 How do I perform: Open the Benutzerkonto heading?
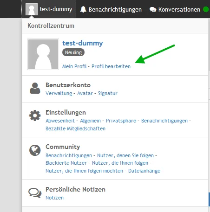click(68, 85)
